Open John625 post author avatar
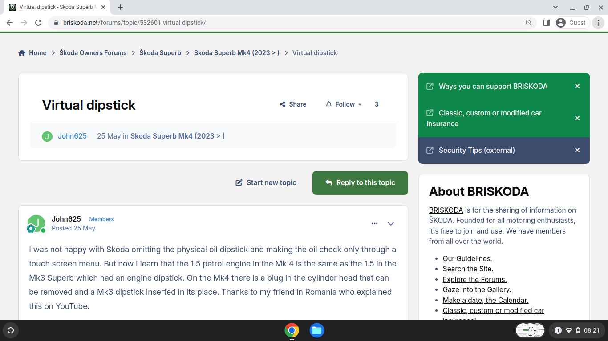 click(x=36, y=223)
